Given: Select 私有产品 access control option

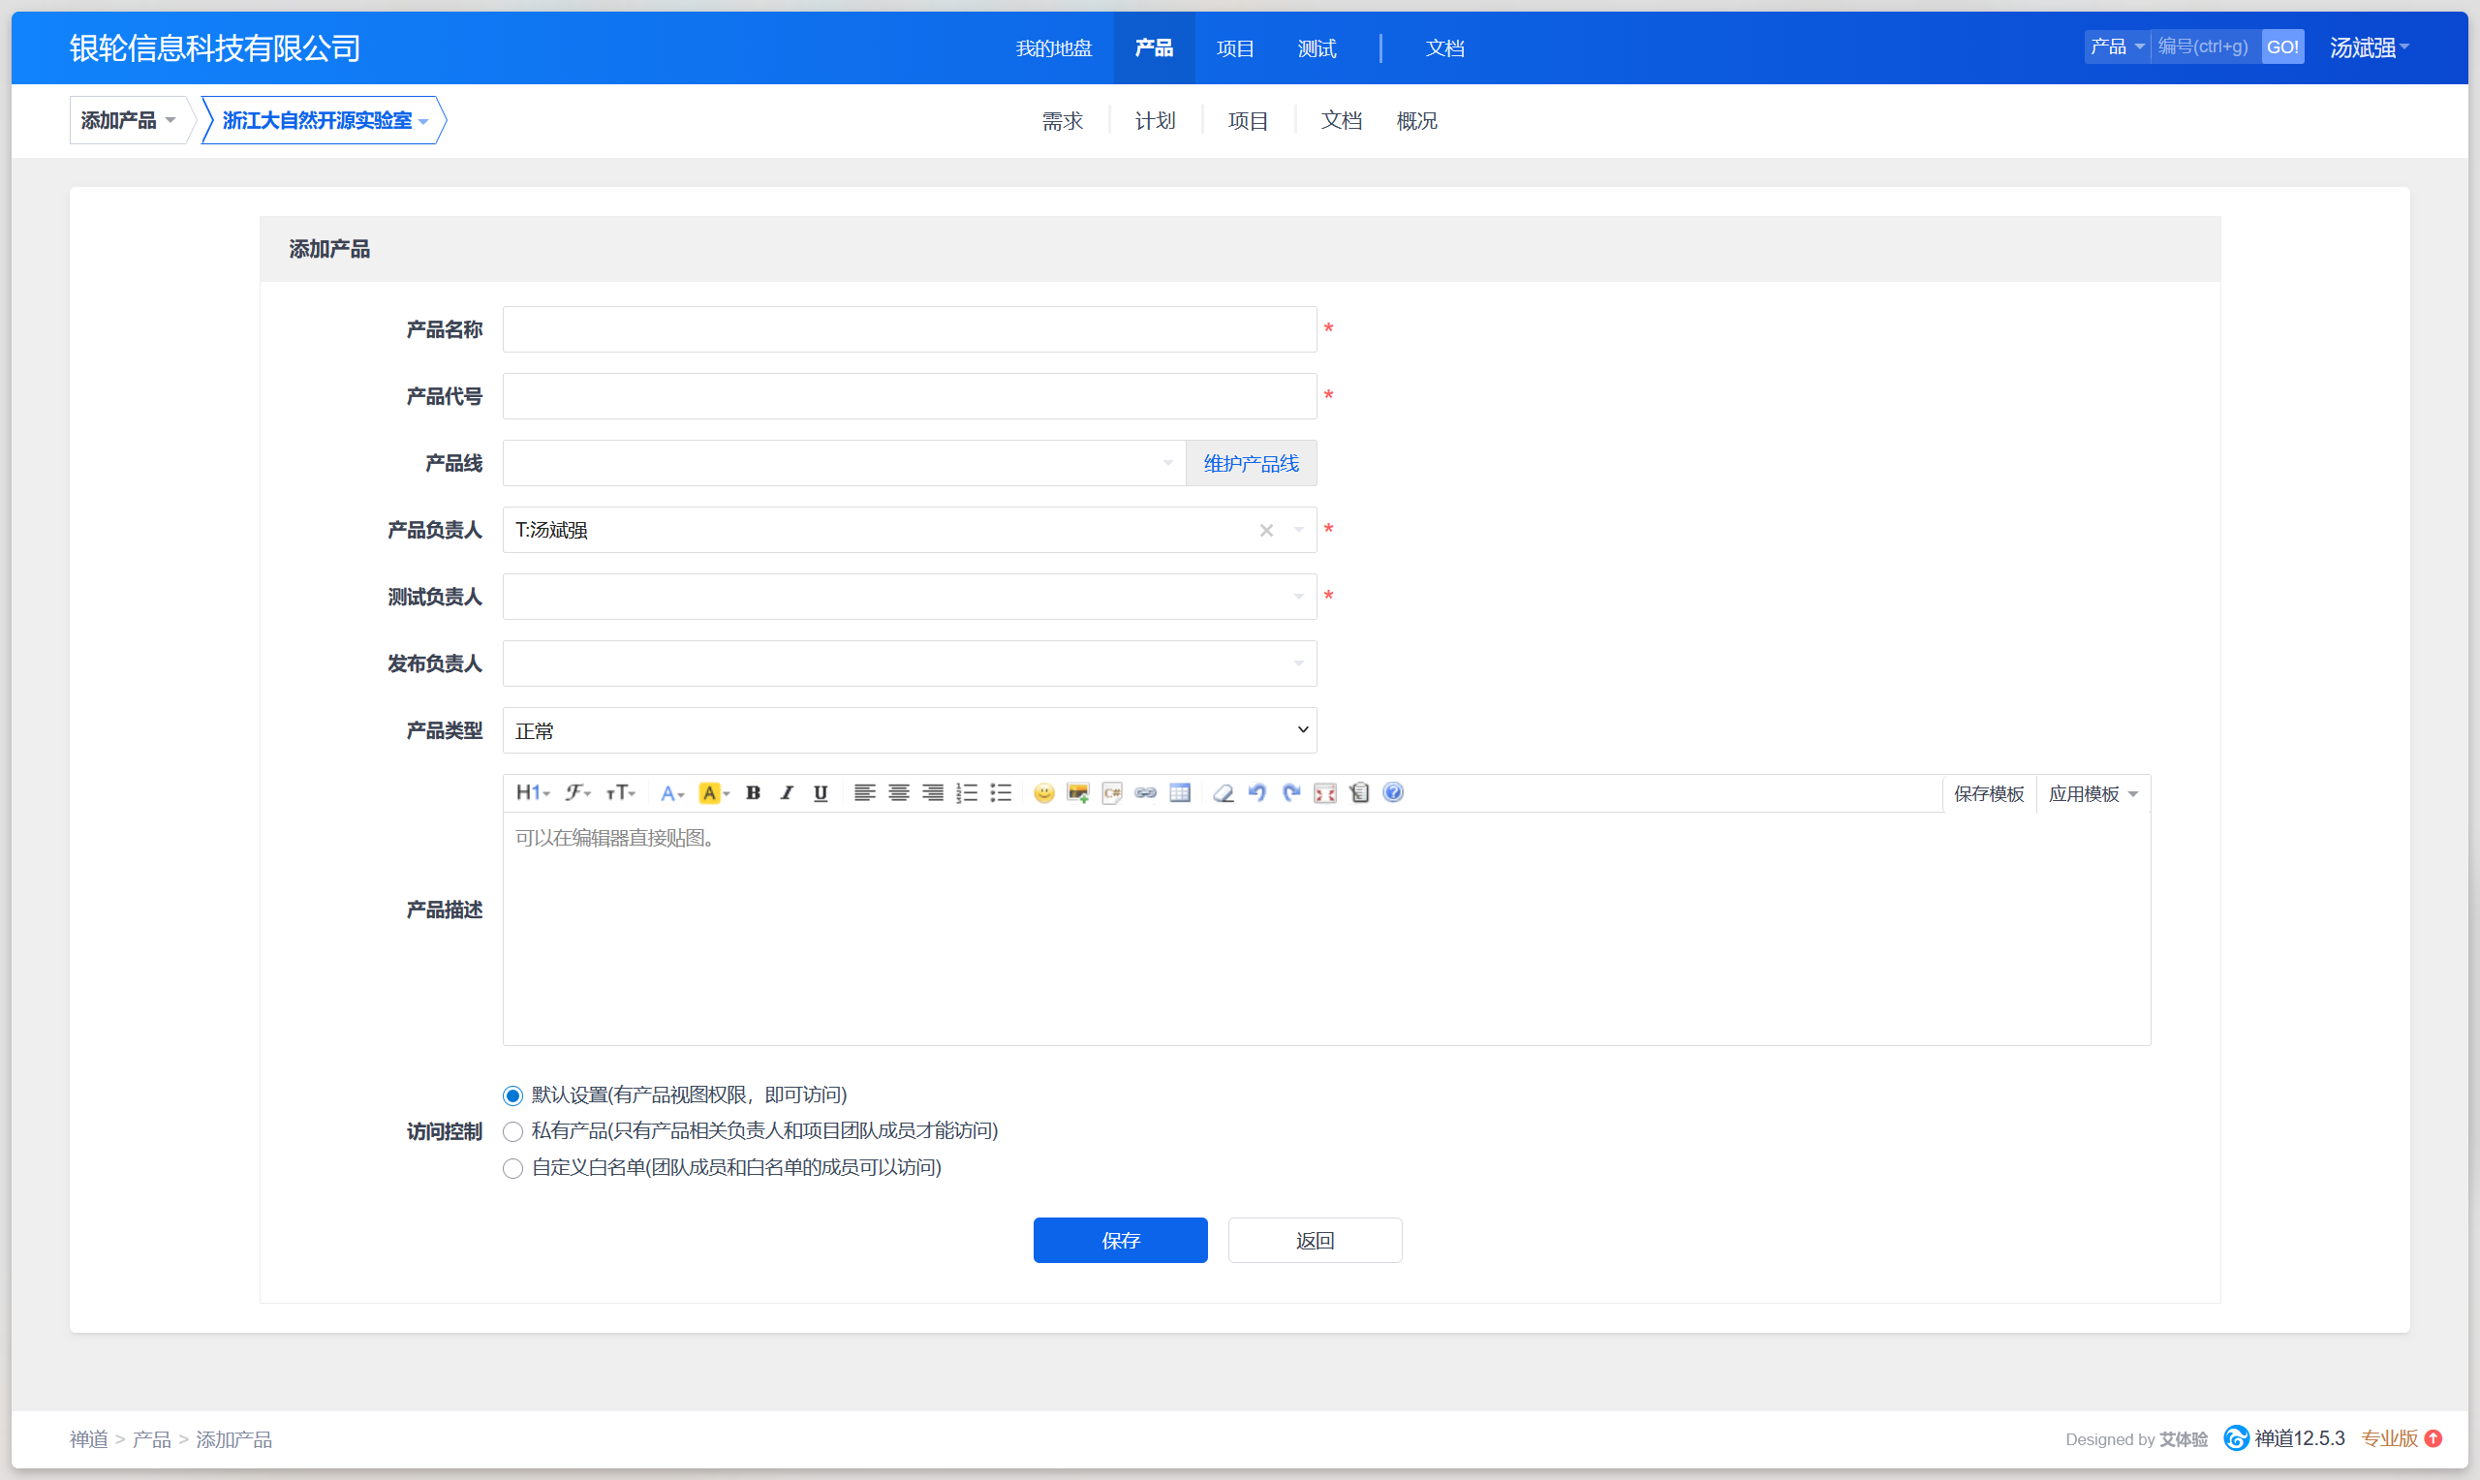Looking at the screenshot, I should [512, 1131].
